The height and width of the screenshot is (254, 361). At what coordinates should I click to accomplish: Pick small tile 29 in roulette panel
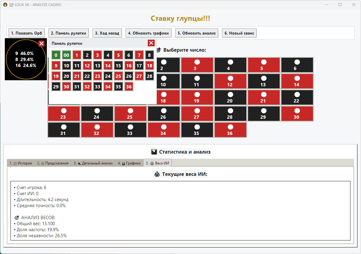pos(56,87)
